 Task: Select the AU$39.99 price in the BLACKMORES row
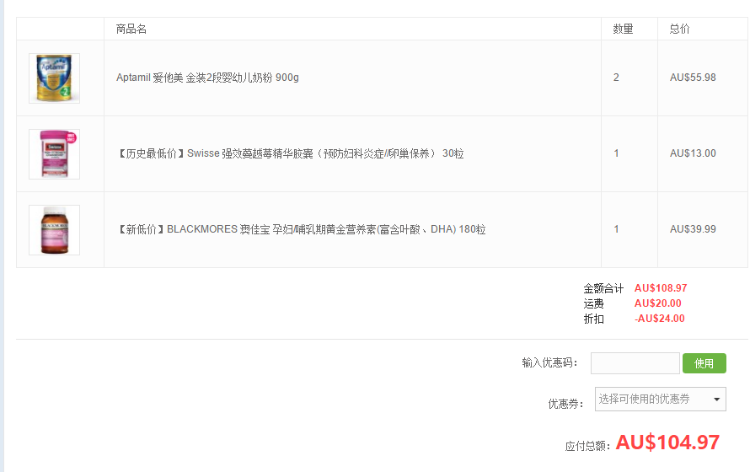pyautogui.click(x=693, y=229)
